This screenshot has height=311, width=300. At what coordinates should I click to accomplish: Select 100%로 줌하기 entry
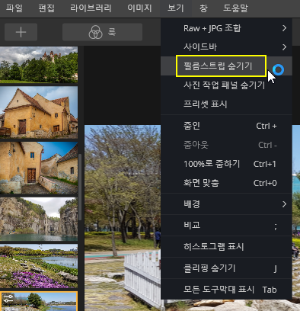click(x=226, y=164)
